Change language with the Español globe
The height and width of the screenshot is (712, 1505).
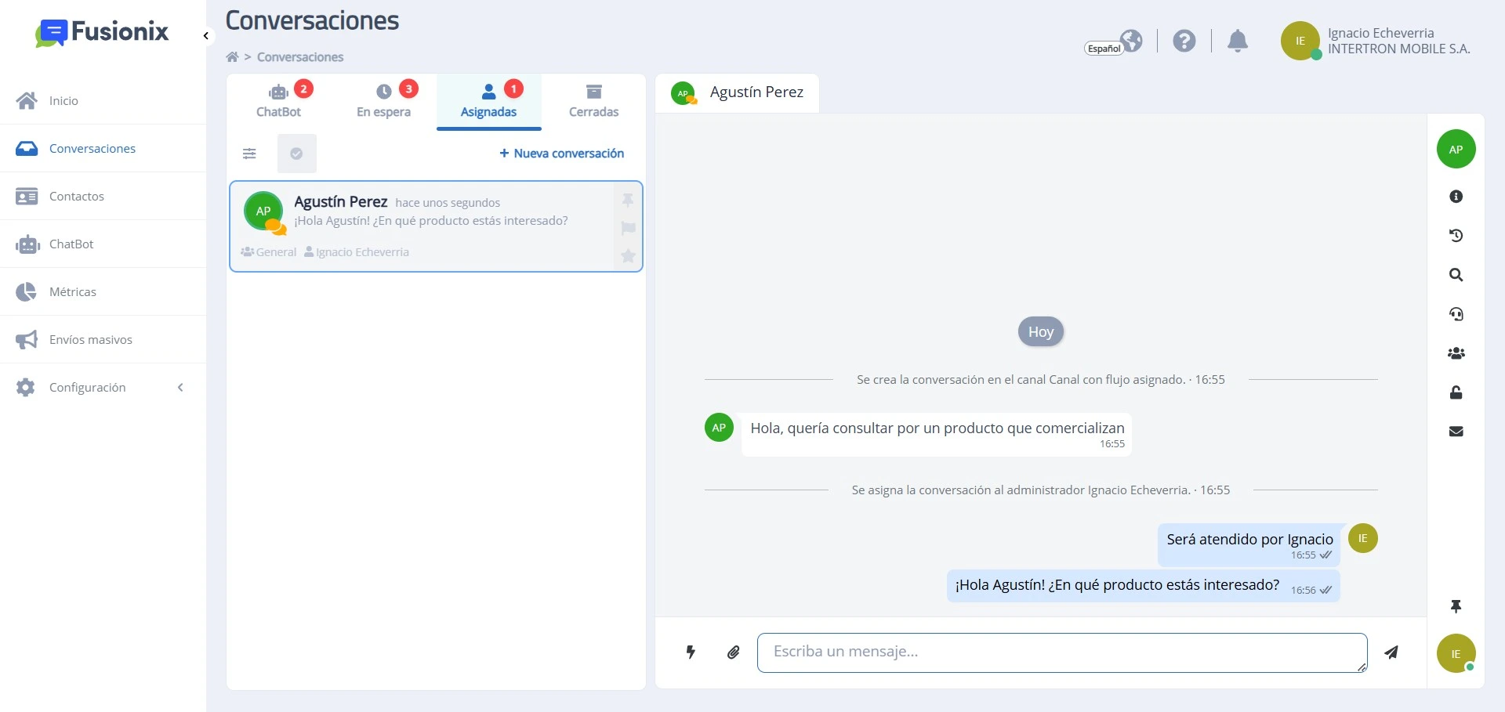click(1114, 42)
